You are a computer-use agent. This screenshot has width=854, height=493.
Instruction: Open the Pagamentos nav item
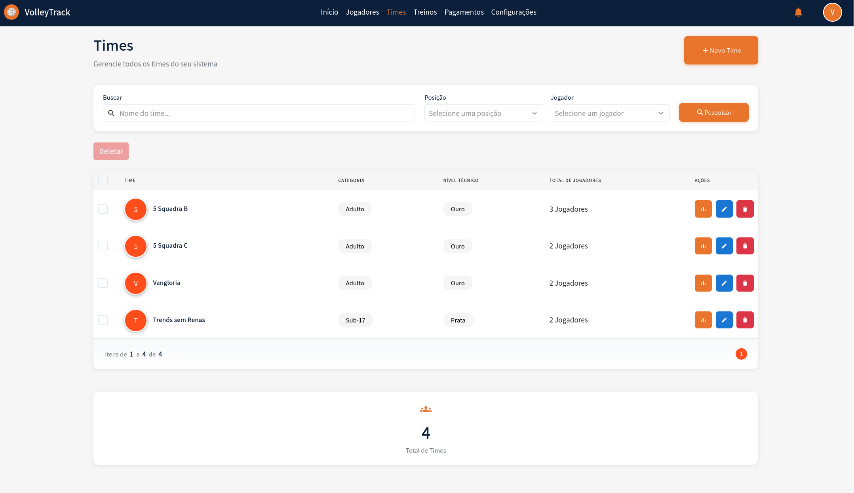pyautogui.click(x=464, y=12)
